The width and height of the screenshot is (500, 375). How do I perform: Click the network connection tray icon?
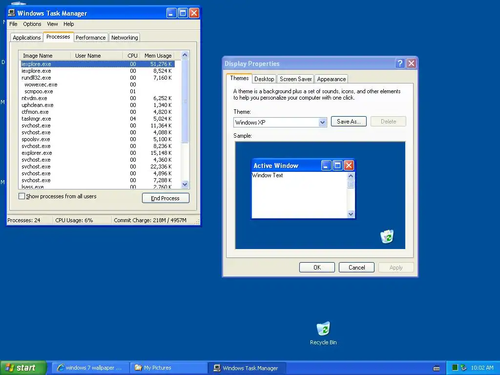(464, 368)
